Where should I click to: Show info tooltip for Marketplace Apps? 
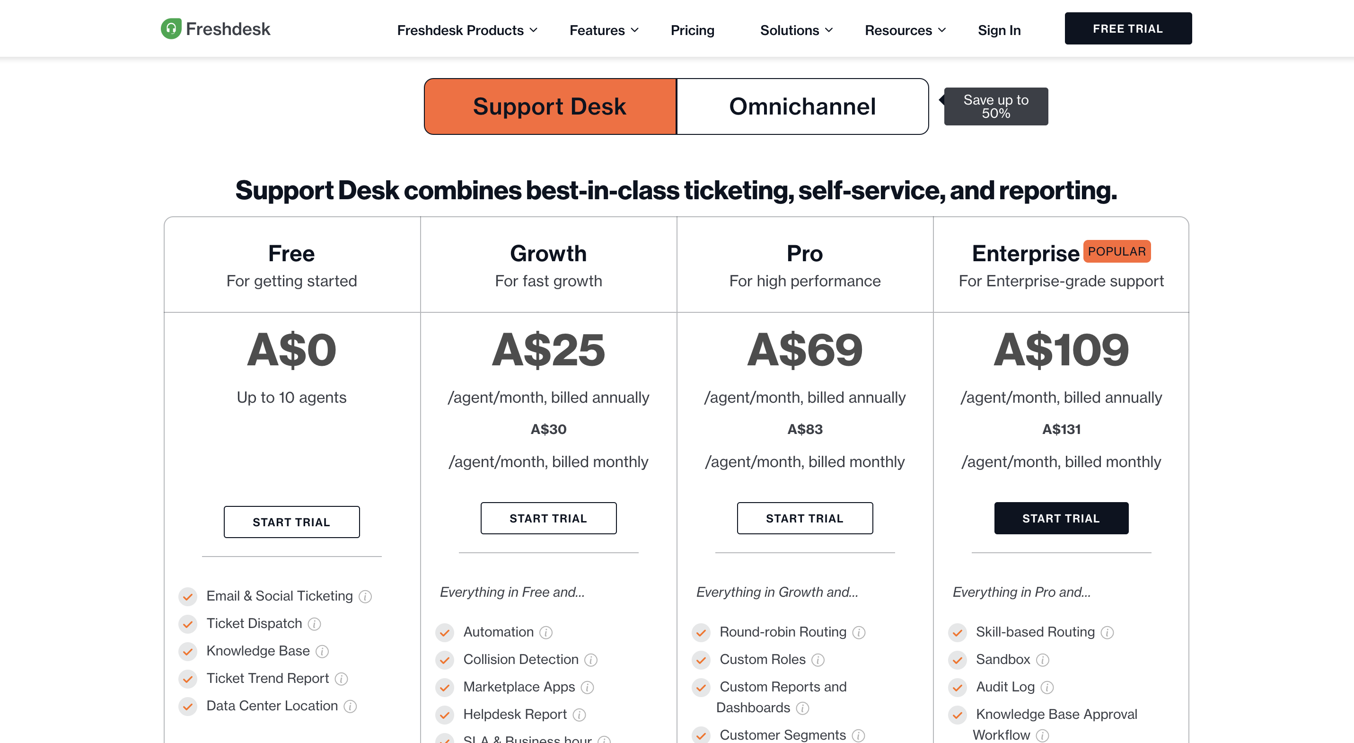tap(587, 687)
